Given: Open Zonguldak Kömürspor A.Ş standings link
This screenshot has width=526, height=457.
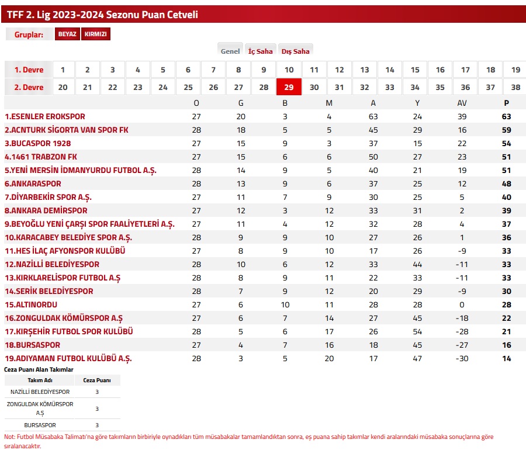Looking at the screenshot, I should (64, 318).
